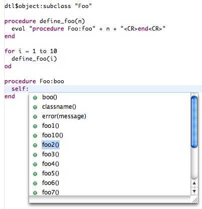Pick the error(message) suggestion

click(64, 116)
